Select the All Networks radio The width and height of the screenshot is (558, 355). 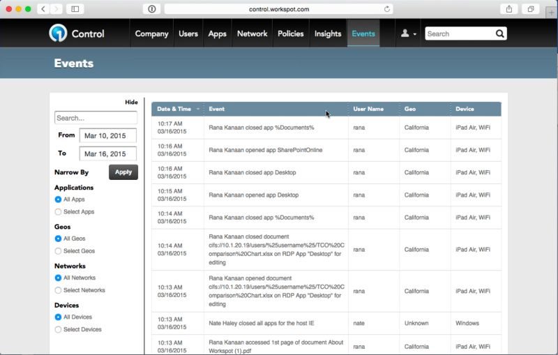pyautogui.click(x=58, y=278)
